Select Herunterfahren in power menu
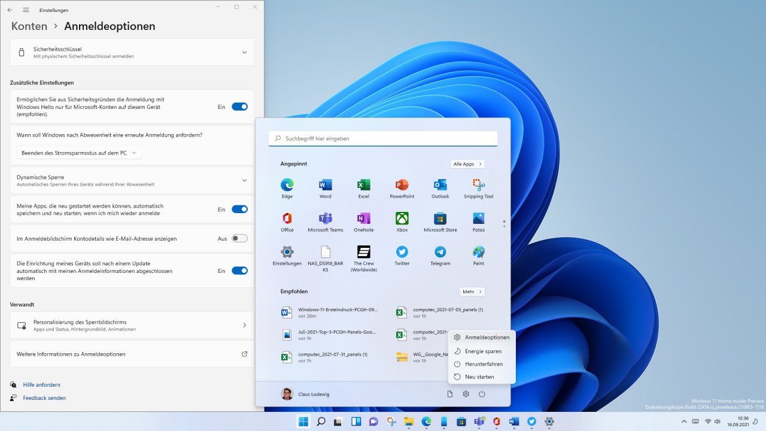The width and height of the screenshot is (766, 431). pyautogui.click(x=482, y=364)
